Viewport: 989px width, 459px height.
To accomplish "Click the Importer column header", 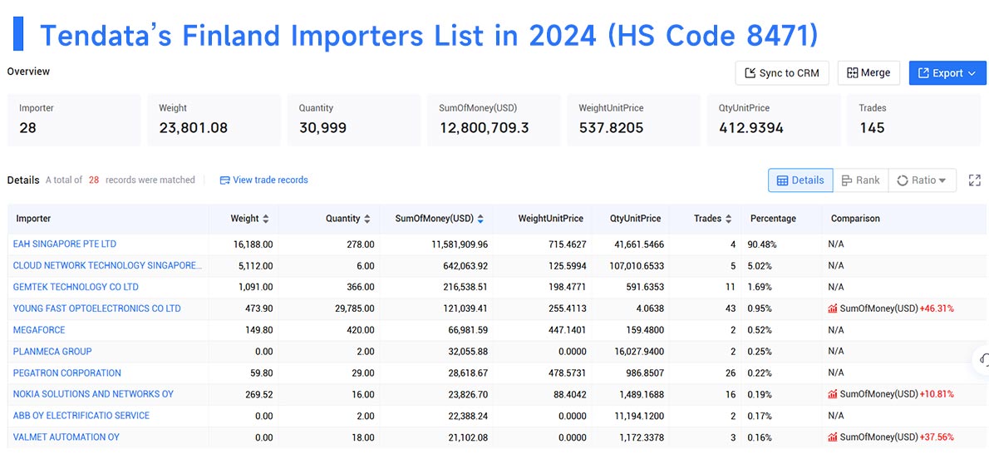I will 33,219.
